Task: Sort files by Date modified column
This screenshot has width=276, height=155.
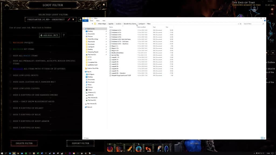Action: coord(141,27)
